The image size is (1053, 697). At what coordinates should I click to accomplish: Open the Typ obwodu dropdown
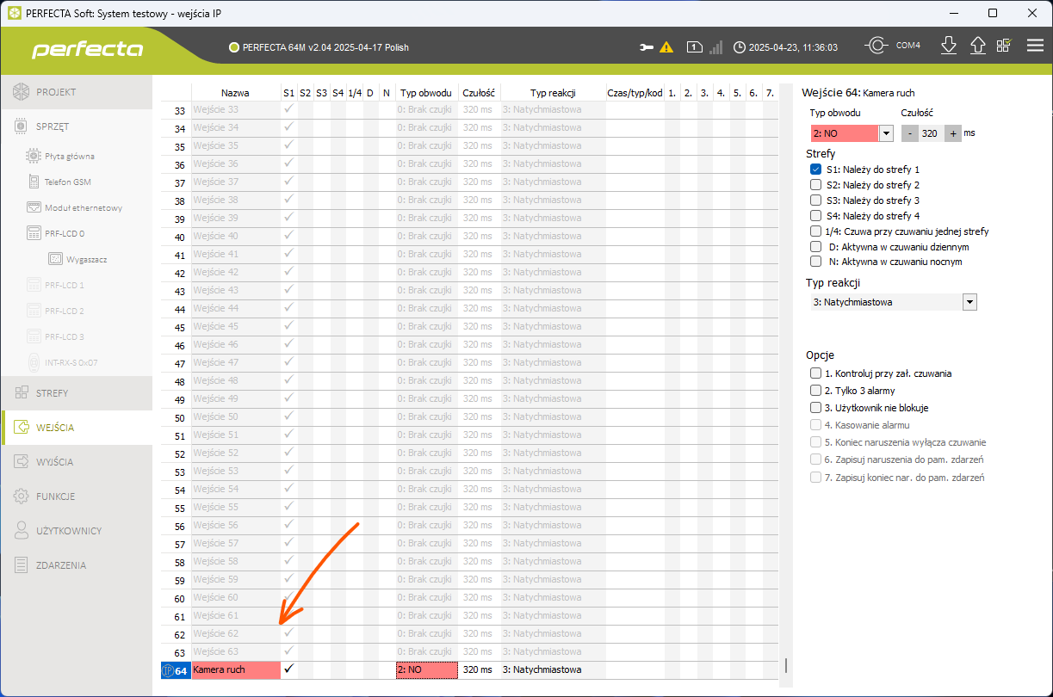[885, 133]
